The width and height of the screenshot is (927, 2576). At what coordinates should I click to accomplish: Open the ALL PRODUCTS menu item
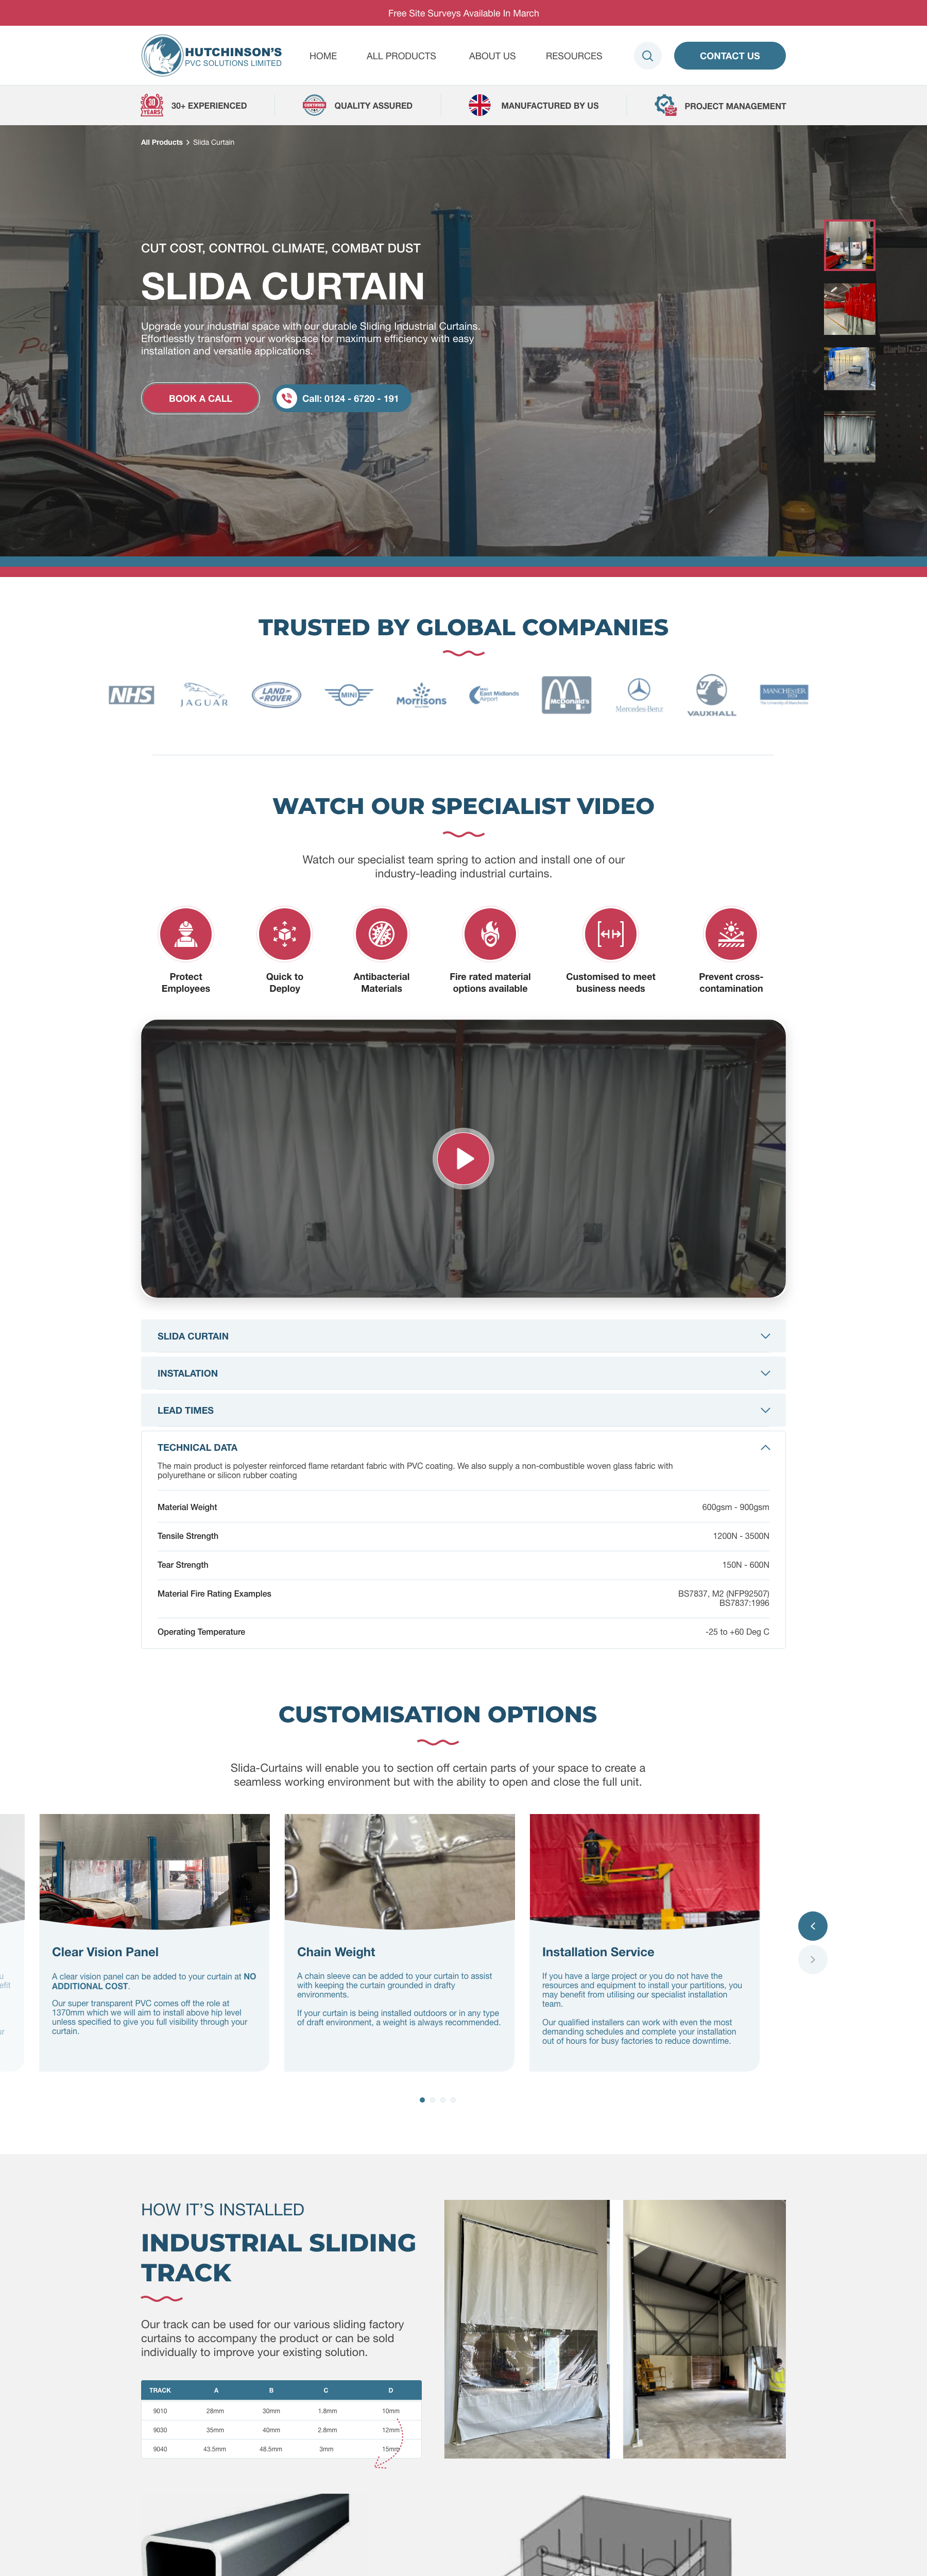(401, 56)
